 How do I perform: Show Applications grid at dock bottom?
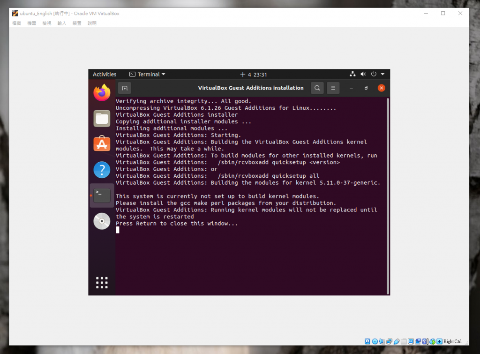click(x=102, y=283)
